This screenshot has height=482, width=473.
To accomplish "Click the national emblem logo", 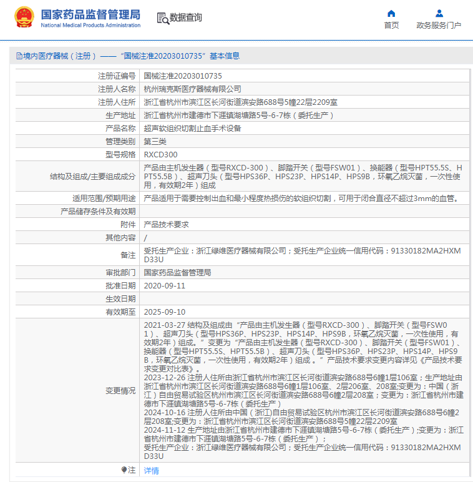I will pyautogui.click(x=24, y=17).
